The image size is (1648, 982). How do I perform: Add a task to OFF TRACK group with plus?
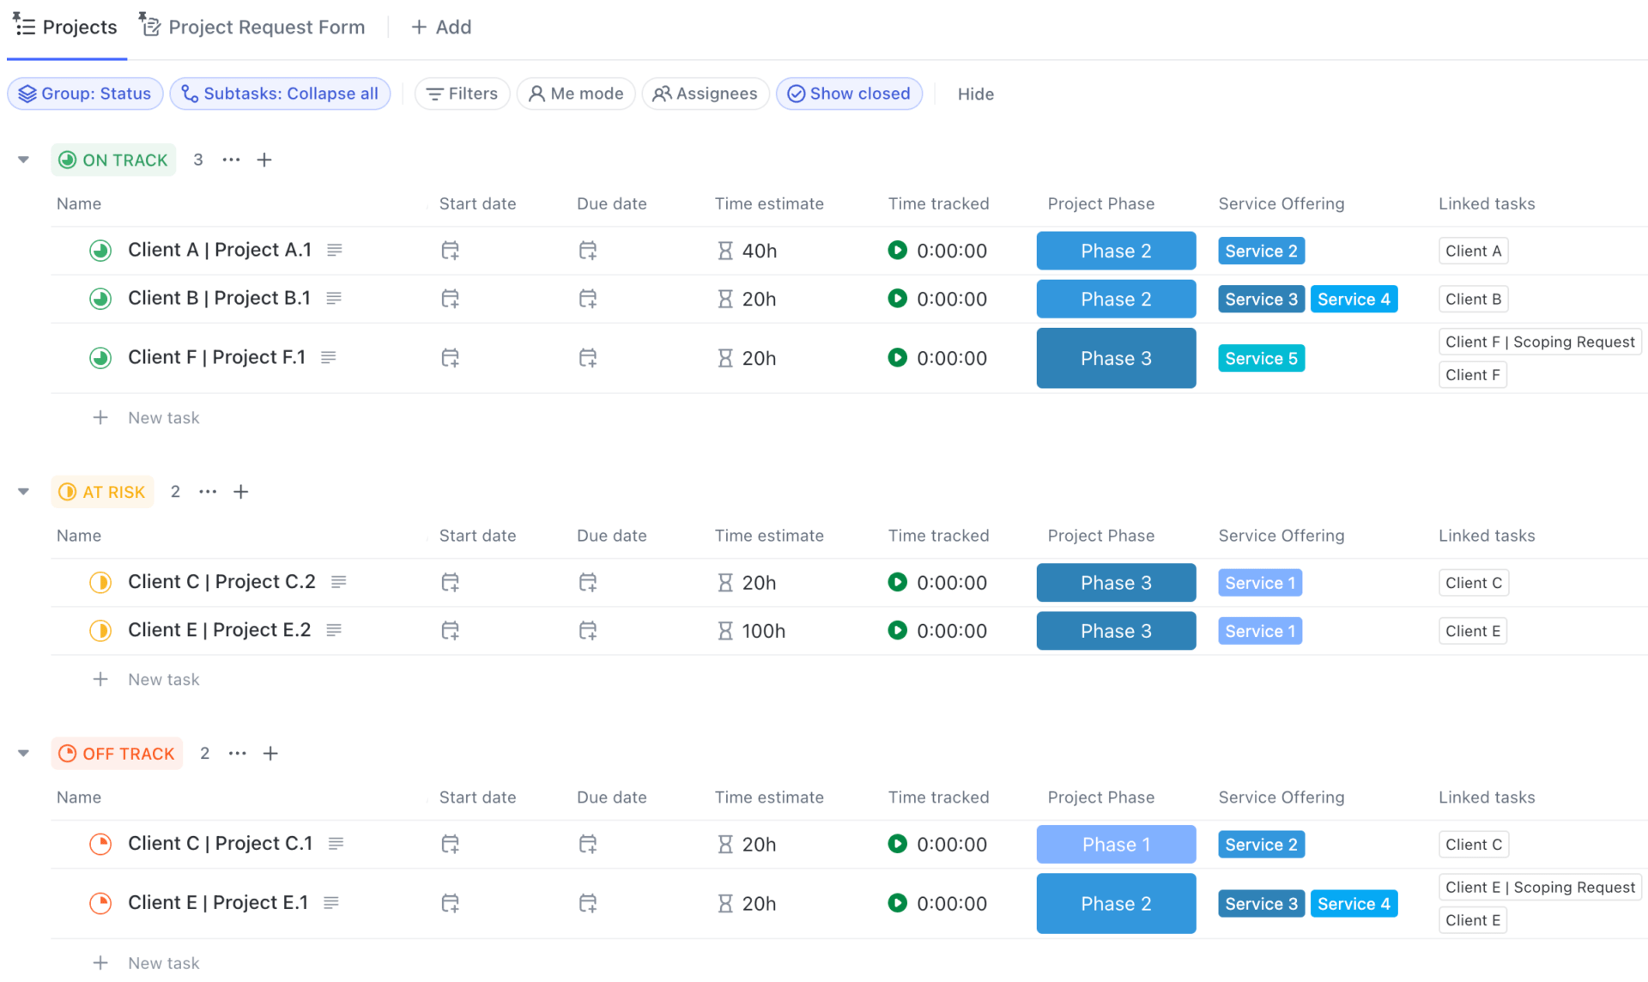[x=270, y=754]
